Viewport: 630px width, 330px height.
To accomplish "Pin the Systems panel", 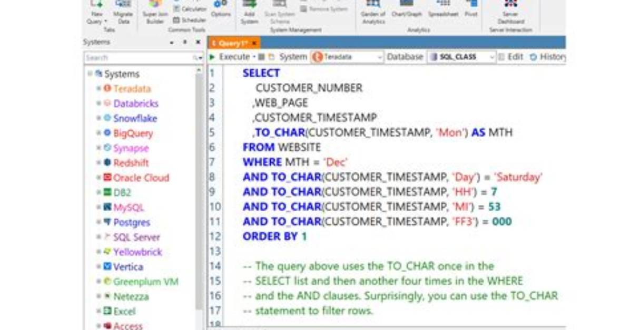I will [x=185, y=42].
